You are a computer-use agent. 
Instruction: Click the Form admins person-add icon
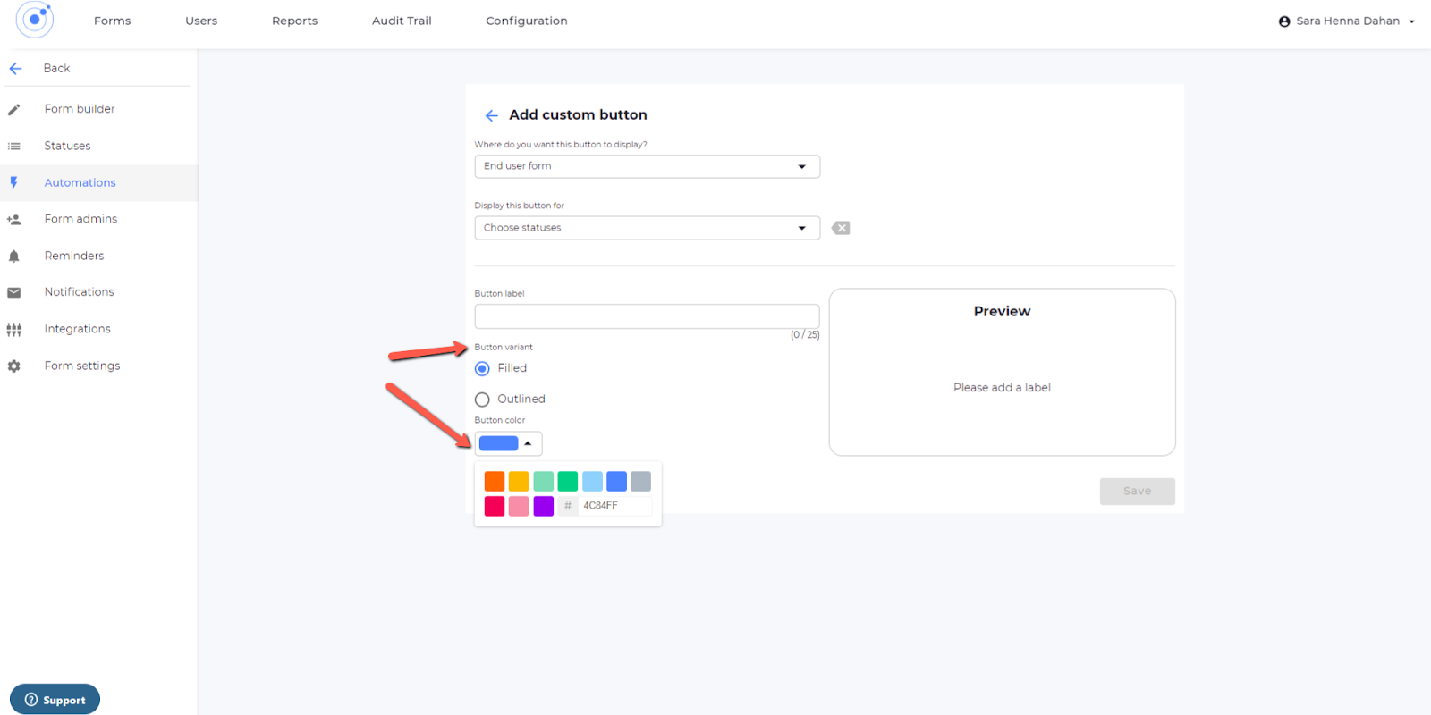14,220
